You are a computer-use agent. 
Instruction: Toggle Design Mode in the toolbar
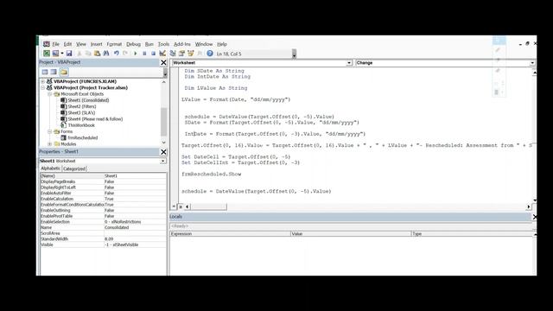click(x=162, y=54)
